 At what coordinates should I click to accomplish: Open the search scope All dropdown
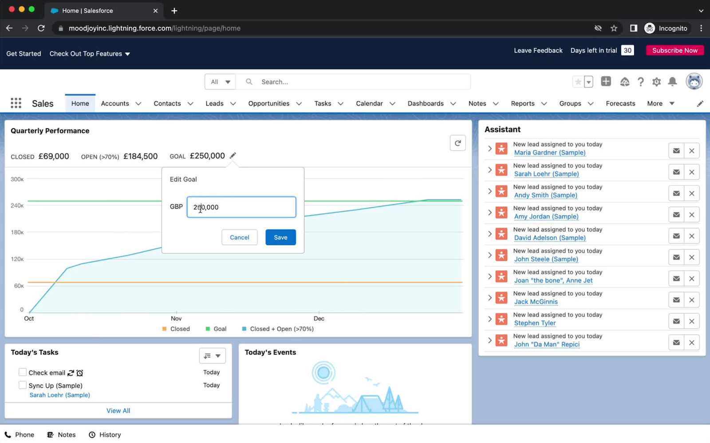(x=221, y=82)
